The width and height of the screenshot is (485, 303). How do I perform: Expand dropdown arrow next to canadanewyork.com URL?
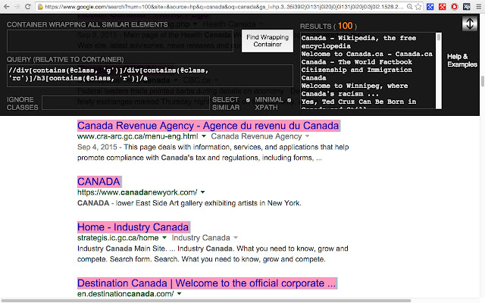pyautogui.click(x=202, y=192)
